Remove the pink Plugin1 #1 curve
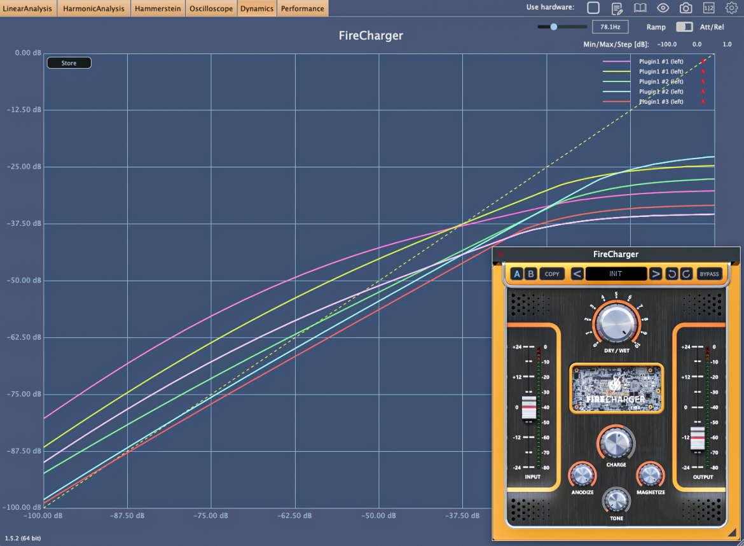 pos(703,61)
